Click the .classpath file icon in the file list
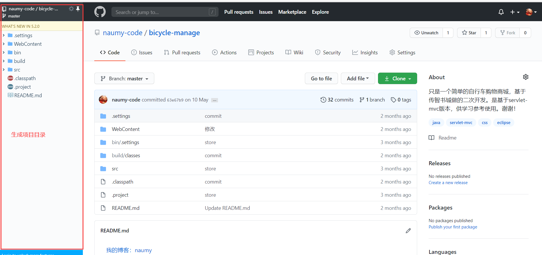Screen dimensions: 542x255 (x=103, y=182)
